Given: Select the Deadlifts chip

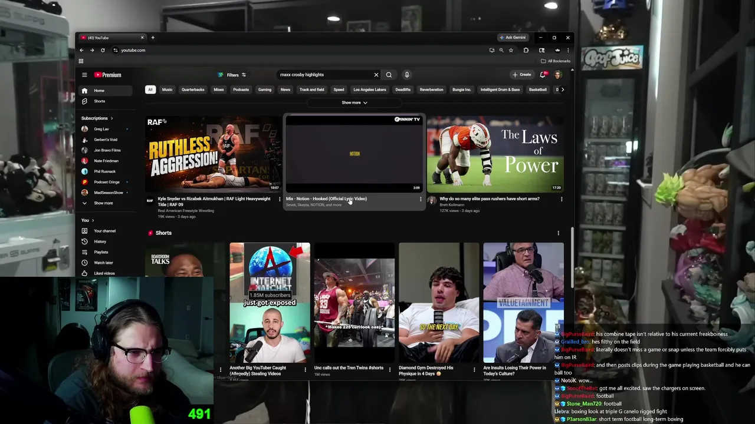Looking at the screenshot, I should click(403, 90).
